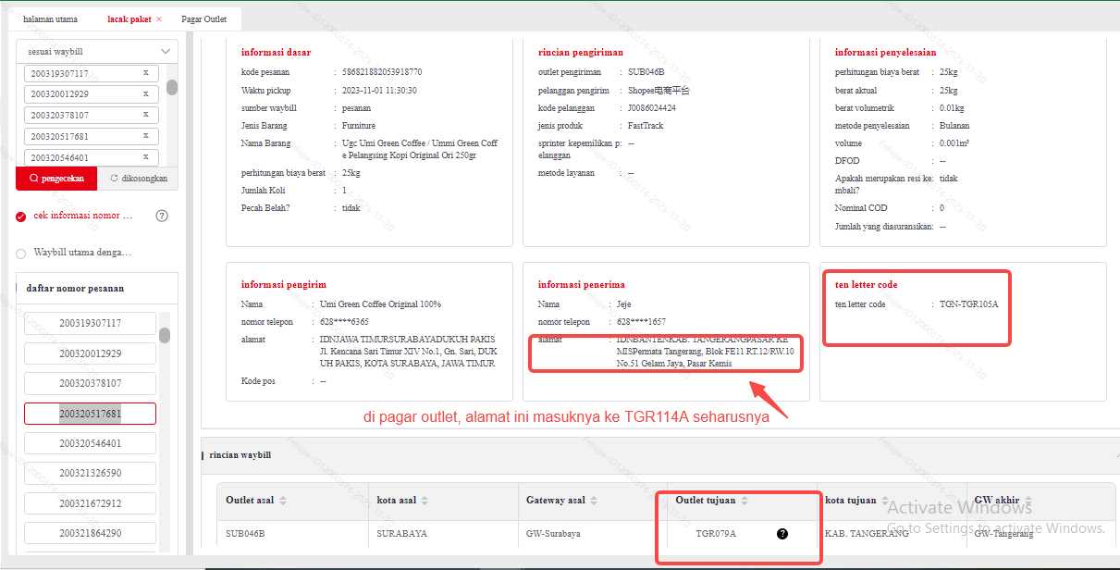Screen dimensions: 1120x570
Task: Open the sesuai waybill dropdown
Action: tap(96, 52)
